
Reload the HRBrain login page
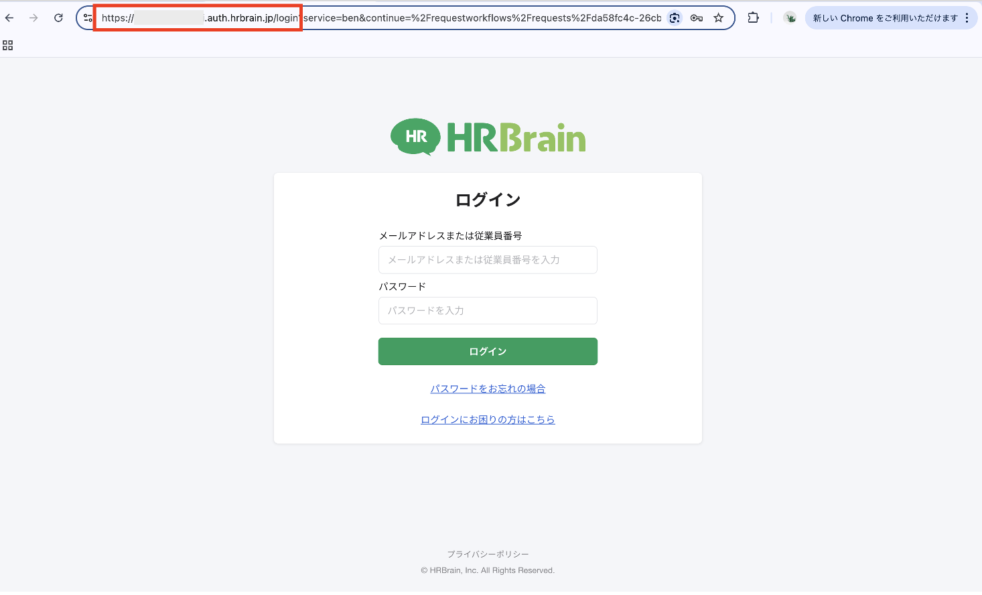pos(58,18)
